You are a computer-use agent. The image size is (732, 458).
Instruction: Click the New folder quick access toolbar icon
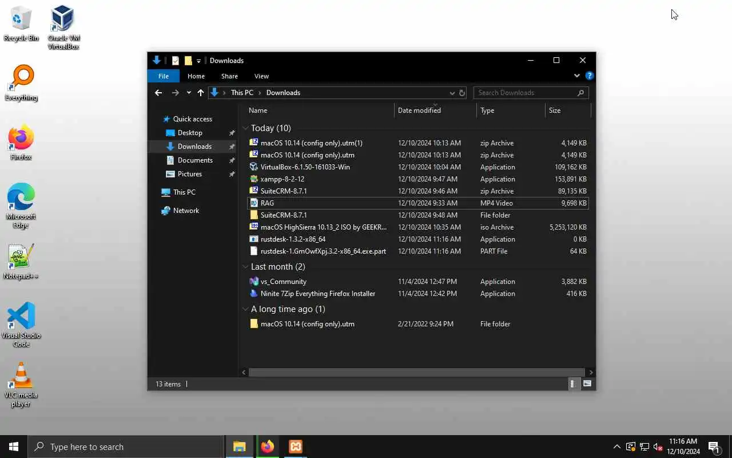pyautogui.click(x=188, y=61)
